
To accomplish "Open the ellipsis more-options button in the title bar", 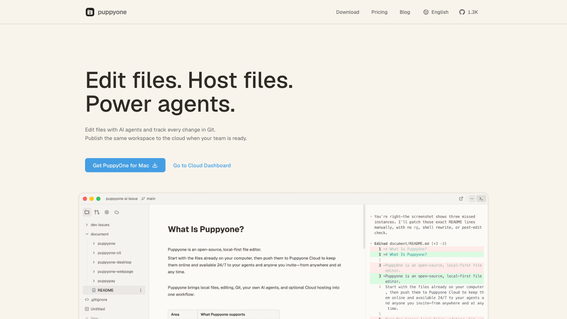I will 472,198.
